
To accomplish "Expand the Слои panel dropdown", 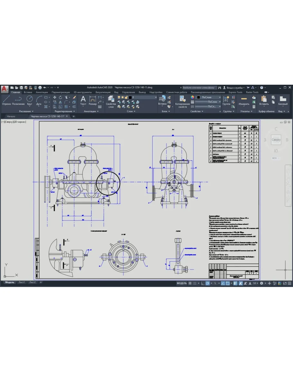I will click(131, 111).
